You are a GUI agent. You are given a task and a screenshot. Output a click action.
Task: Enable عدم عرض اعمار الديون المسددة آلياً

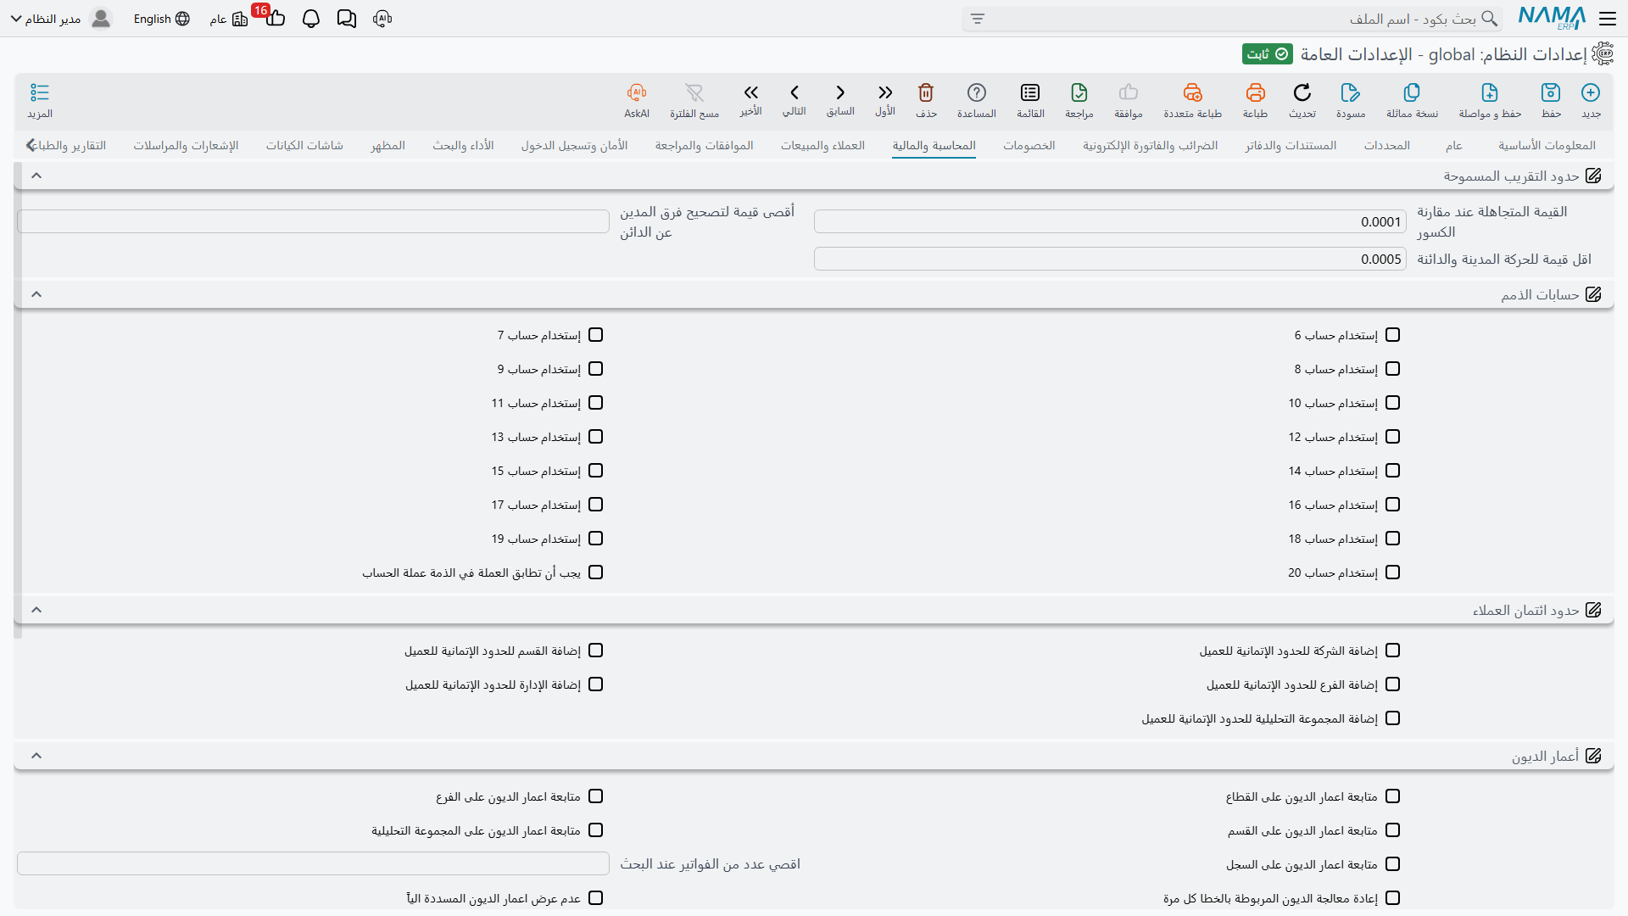pyautogui.click(x=595, y=898)
